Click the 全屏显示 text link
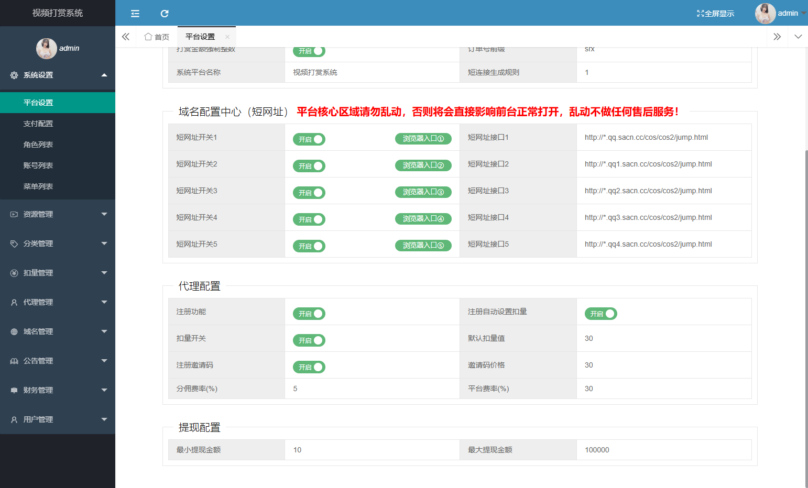808x488 pixels. [719, 14]
